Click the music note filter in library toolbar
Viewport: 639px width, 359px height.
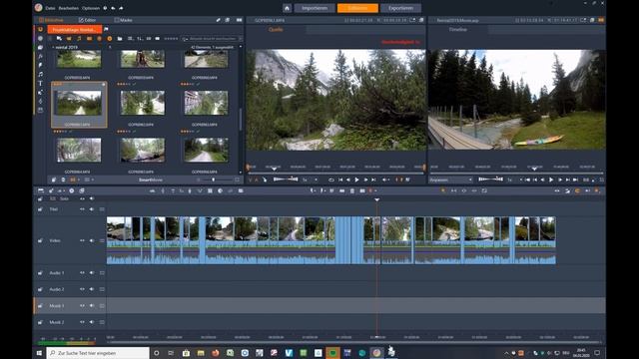tap(79, 39)
